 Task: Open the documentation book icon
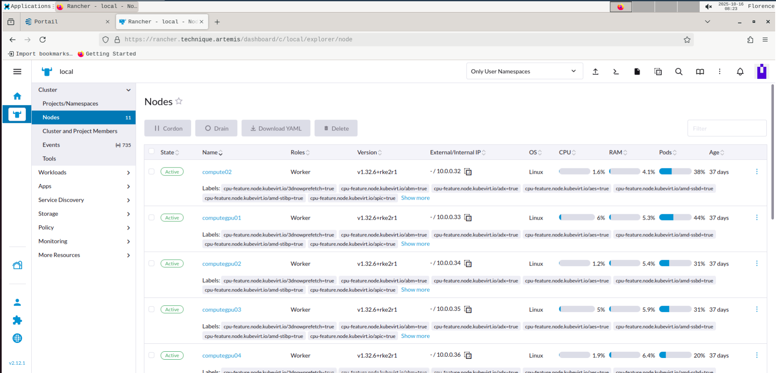pyautogui.click(x=700, y=72)
